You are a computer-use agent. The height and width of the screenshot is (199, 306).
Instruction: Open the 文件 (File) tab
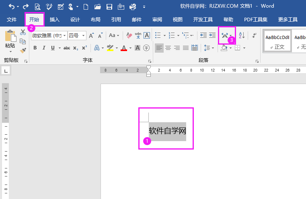tap(12, 20)
